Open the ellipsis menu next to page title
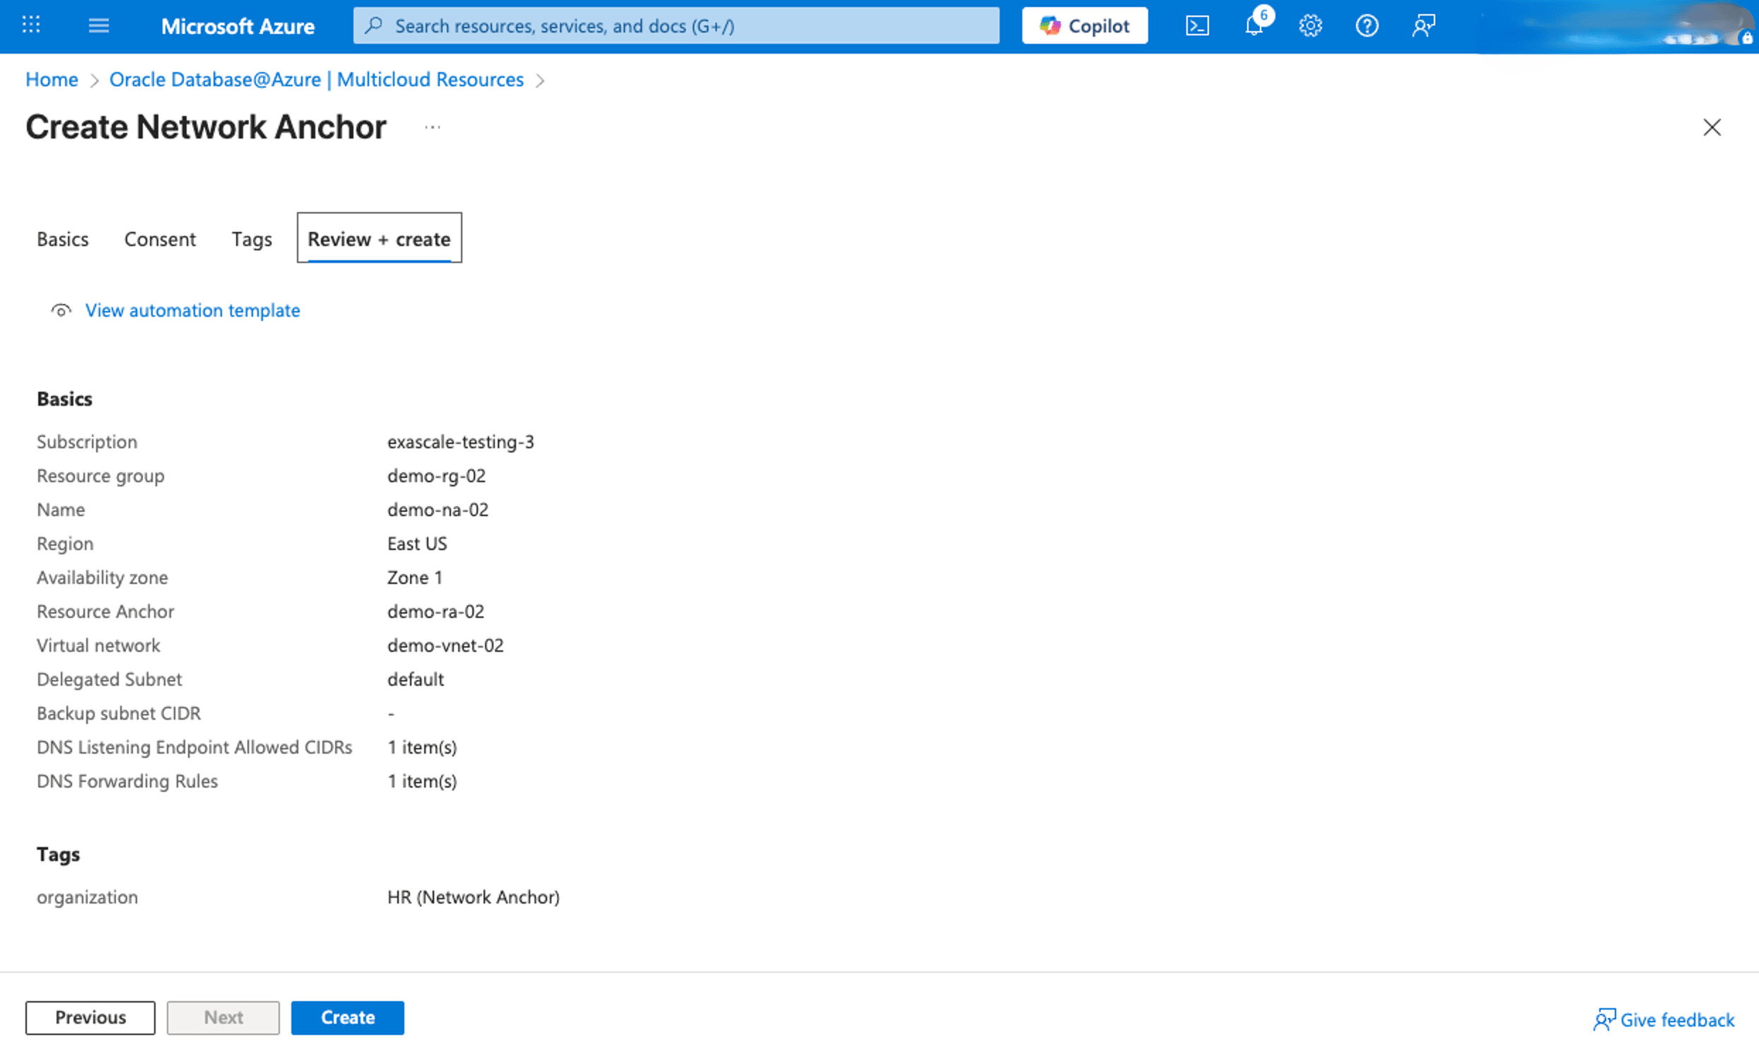This screenshot has height=1052, width=1759. [x=432, y=127]
